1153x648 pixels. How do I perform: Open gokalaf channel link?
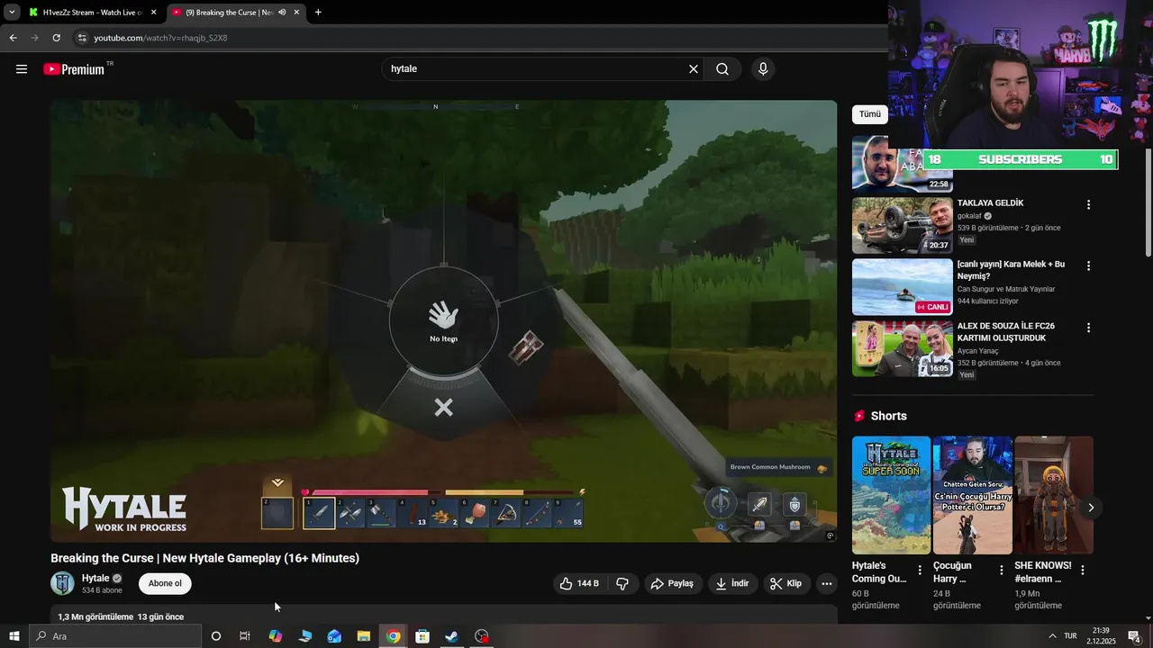969,216
